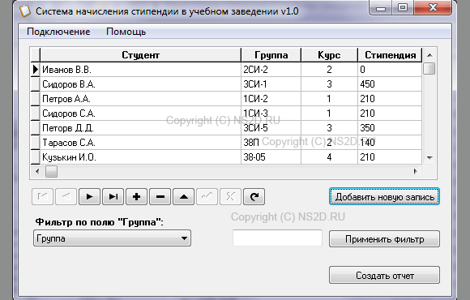
Task: Select cell Кузькин И.О.
Action: pos(140,157)
